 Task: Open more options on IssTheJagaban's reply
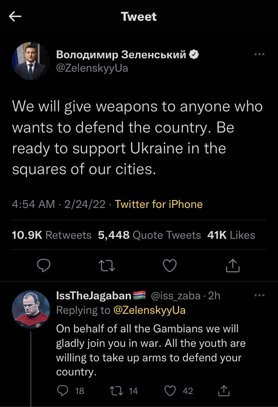click(259, 295)
